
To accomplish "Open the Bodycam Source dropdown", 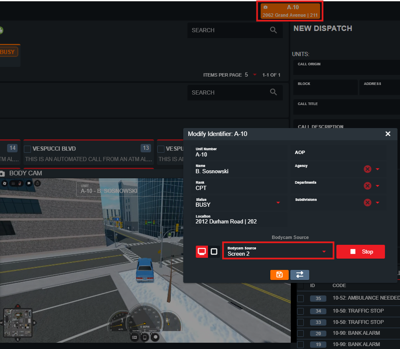I will pyautogui.click(x=278, y=251).
